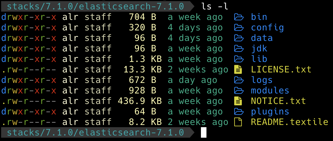Click the folder icon next to bin
The width and height of the screenshot is (333, 141).
pyautogui.click(x=239, y=17)
